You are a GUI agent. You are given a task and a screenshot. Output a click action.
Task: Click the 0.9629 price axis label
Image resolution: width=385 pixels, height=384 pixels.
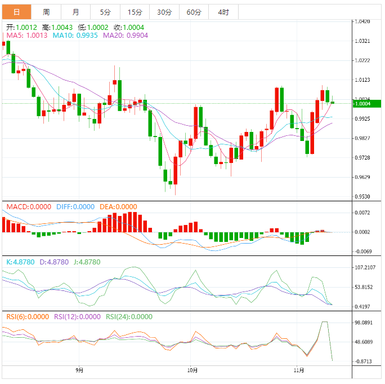tap(362, 177)
